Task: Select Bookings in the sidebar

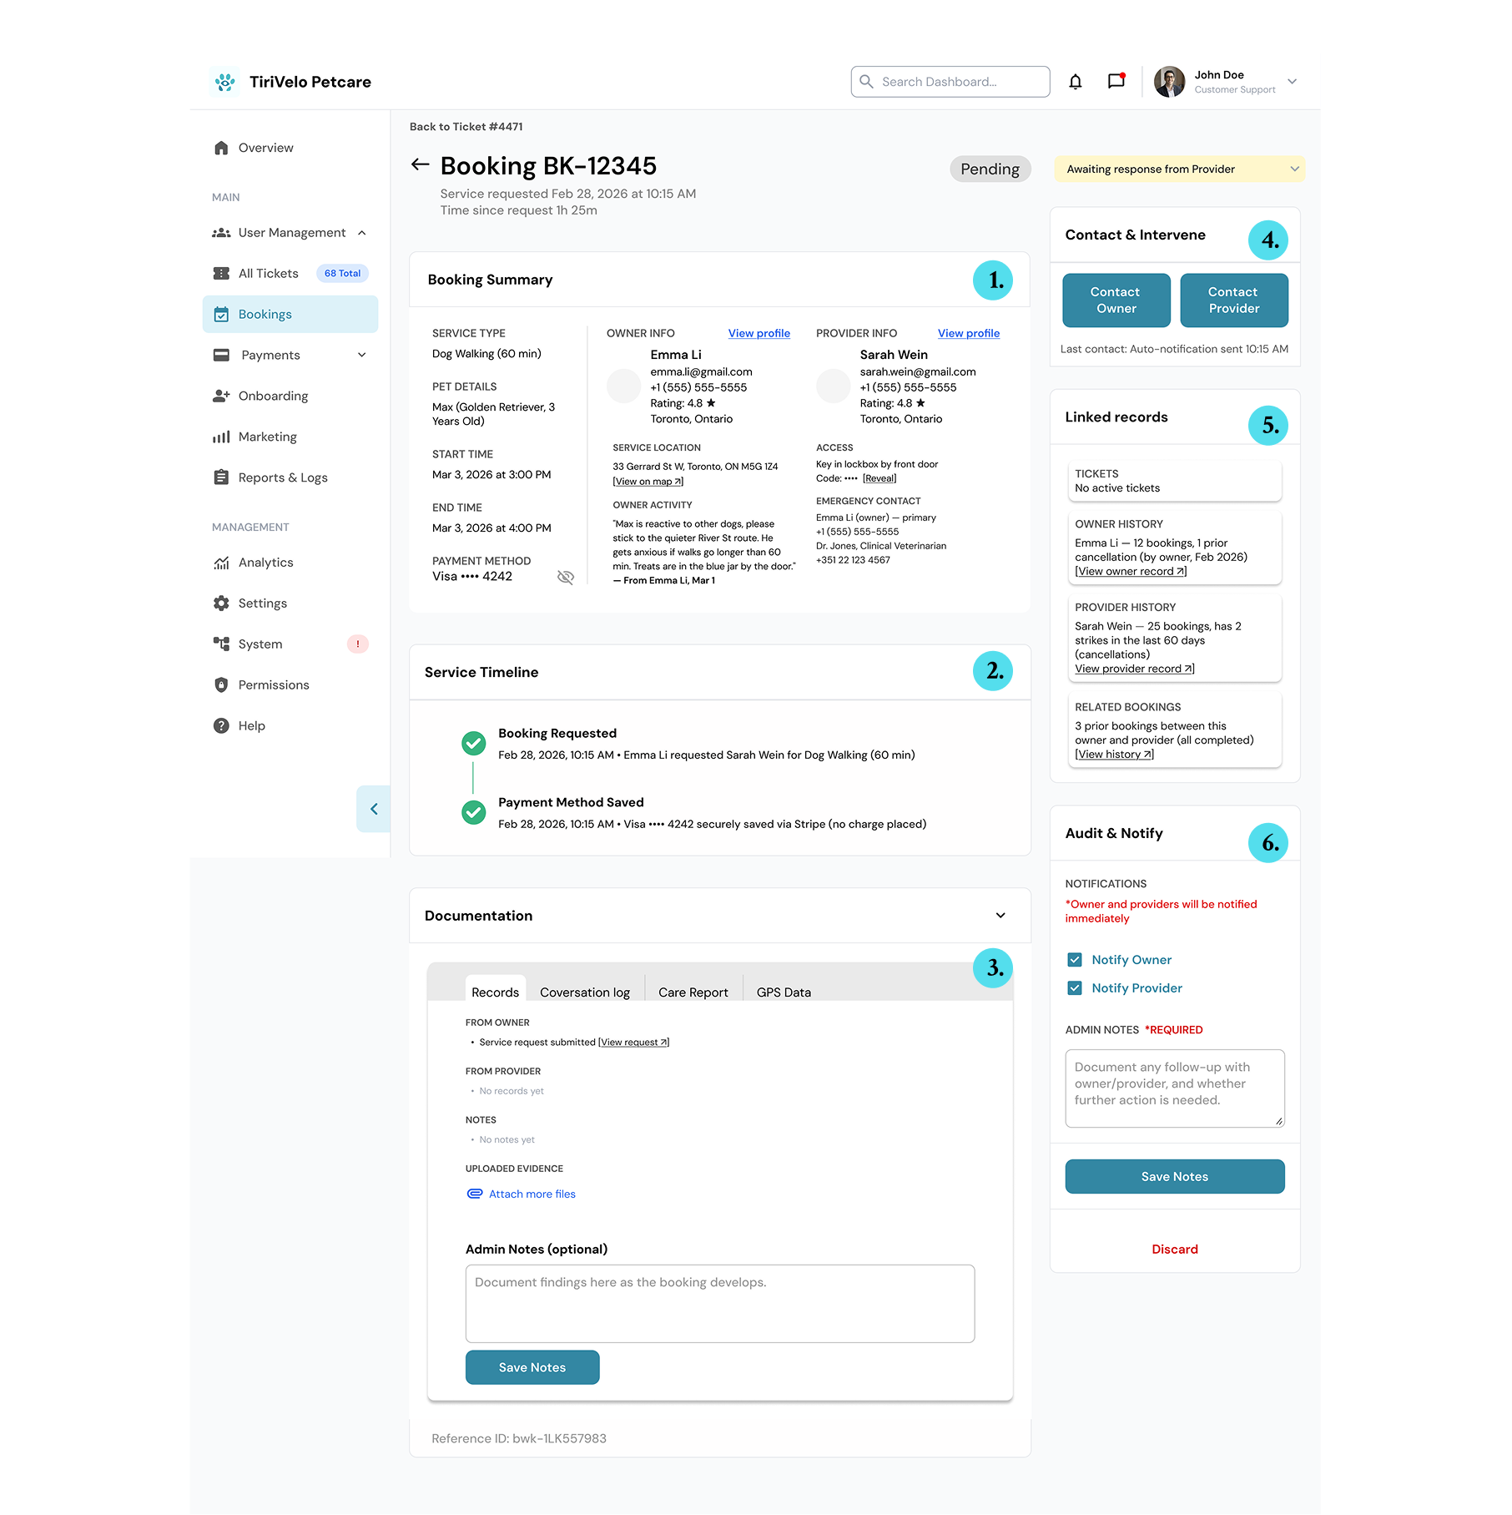Action: pos(290,315)
